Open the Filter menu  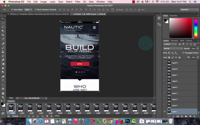[78, 2]
